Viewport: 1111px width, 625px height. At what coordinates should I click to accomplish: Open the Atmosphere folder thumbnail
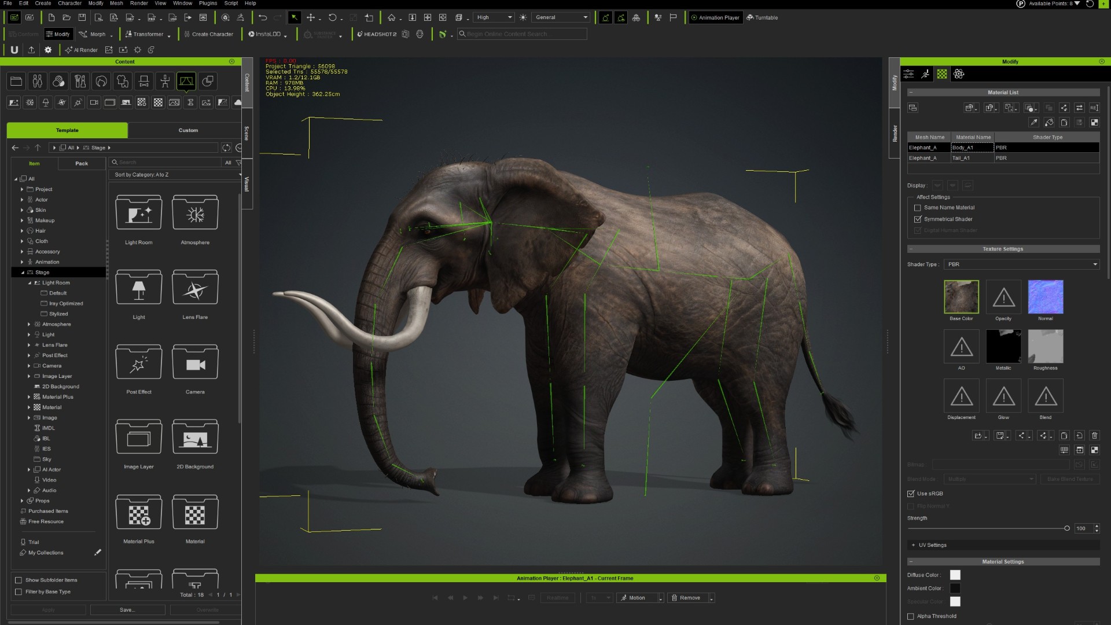(x=195, y=213)
